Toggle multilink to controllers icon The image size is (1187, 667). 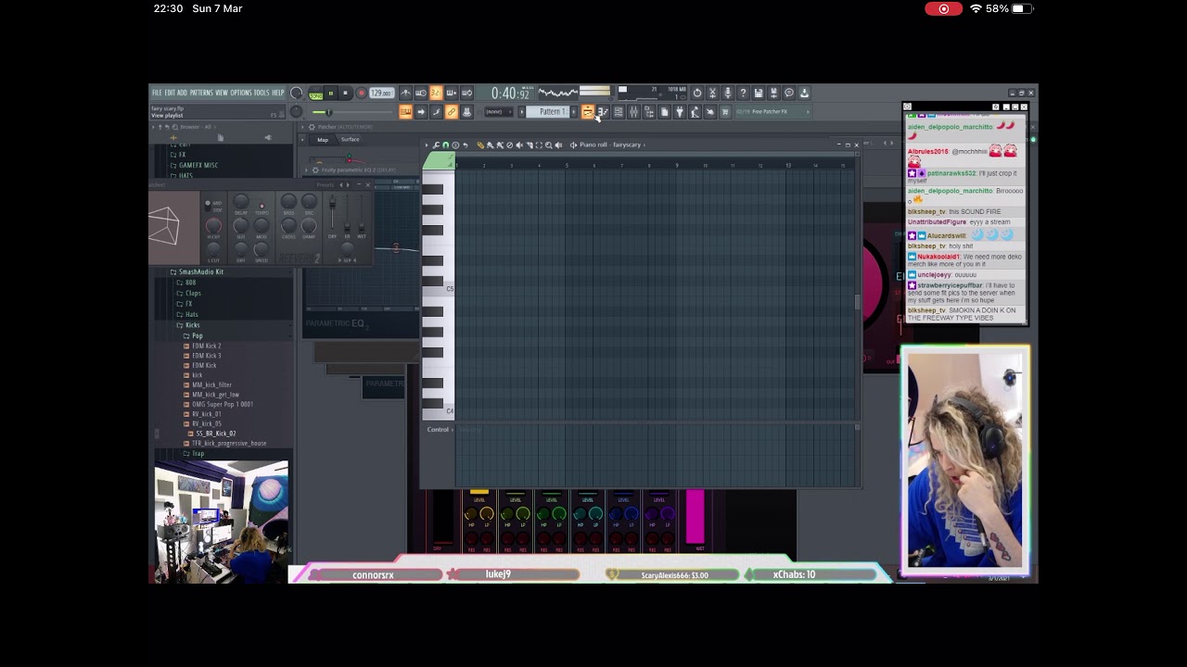[x=452, y=111]
